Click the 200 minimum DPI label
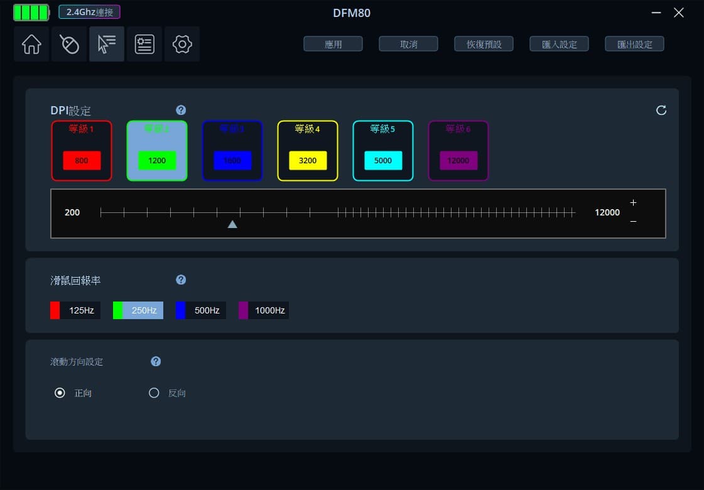The image size is (704, 490). (72, 212)
